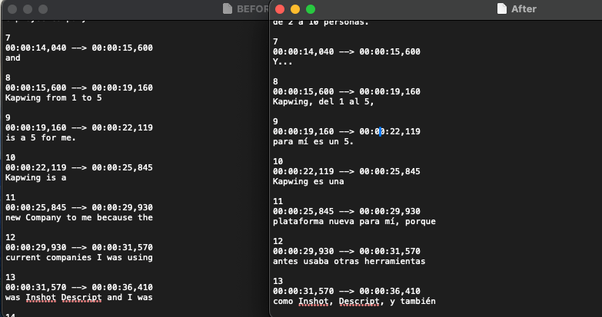This screenshot has width=602, height=317.
Task: Click the subtitle index number 12 in BEFORE window
Action: point(10,237)
